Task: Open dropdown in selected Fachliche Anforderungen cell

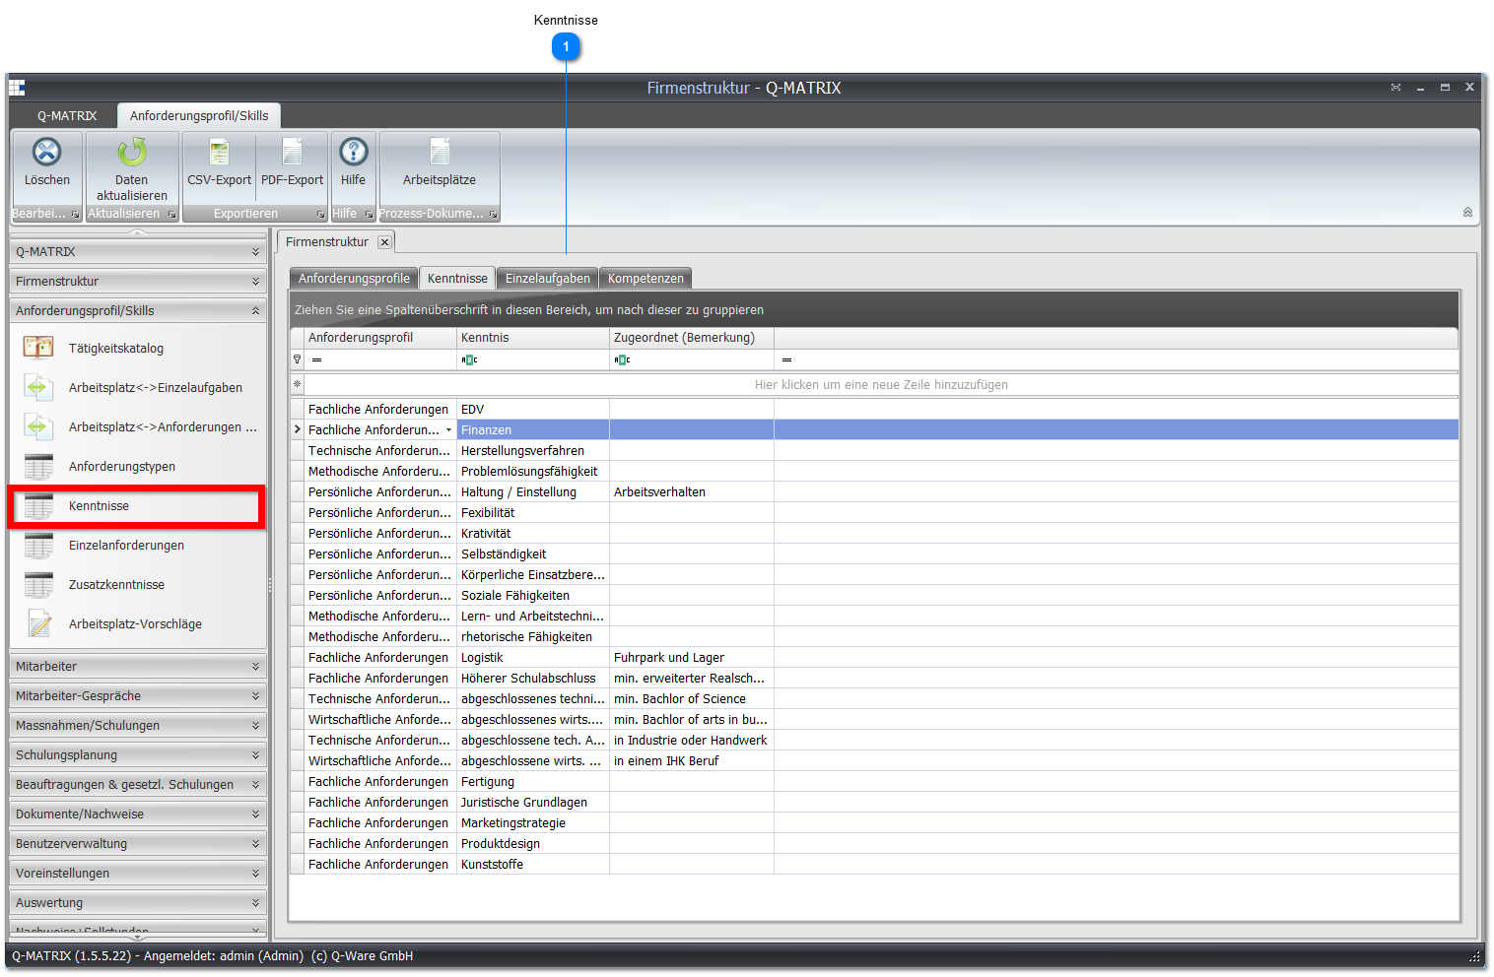Action: coord(449,430)
